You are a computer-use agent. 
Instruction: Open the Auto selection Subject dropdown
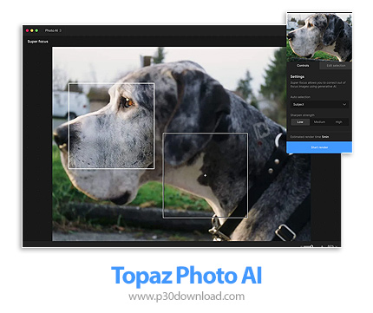[319, 104]
